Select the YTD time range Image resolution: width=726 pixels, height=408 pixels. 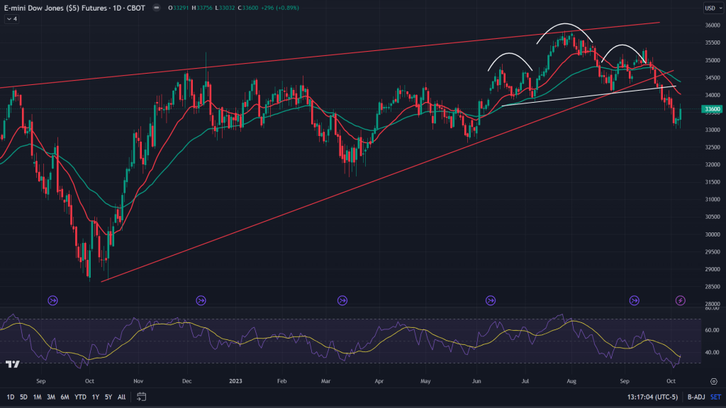[x=79, y=397]
